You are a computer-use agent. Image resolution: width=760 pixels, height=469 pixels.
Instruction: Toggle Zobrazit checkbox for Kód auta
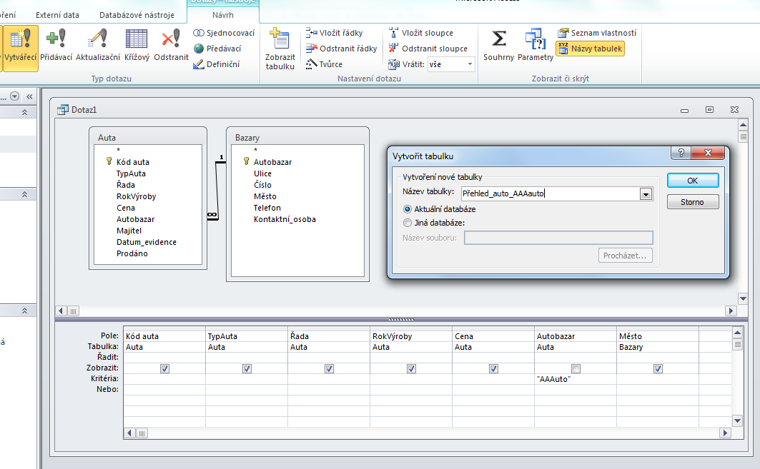(164, 369)
